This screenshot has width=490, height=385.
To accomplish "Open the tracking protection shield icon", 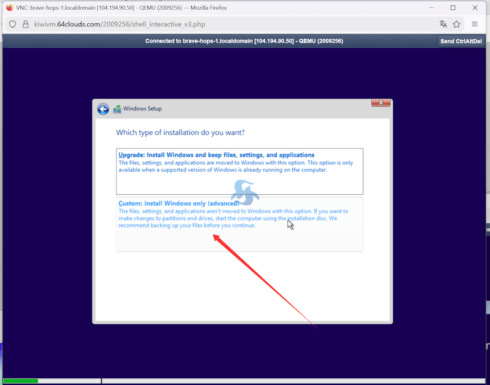I will 12,25.
